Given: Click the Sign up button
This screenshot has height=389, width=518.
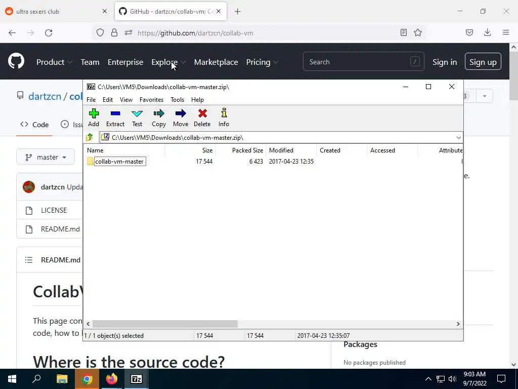Looking at the screenshot, I should tap(483, 61).
